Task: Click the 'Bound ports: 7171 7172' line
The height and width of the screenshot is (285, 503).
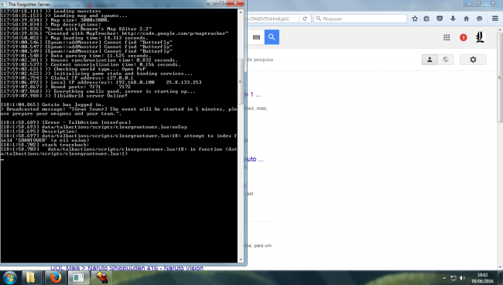Action: [66, 87]
